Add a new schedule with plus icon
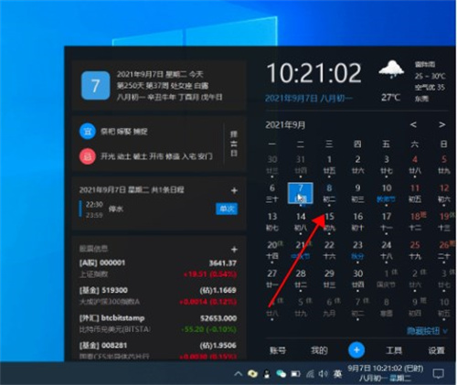Image resolution: width=457 pixels, height=385 pixels. (x=234, y=190)
